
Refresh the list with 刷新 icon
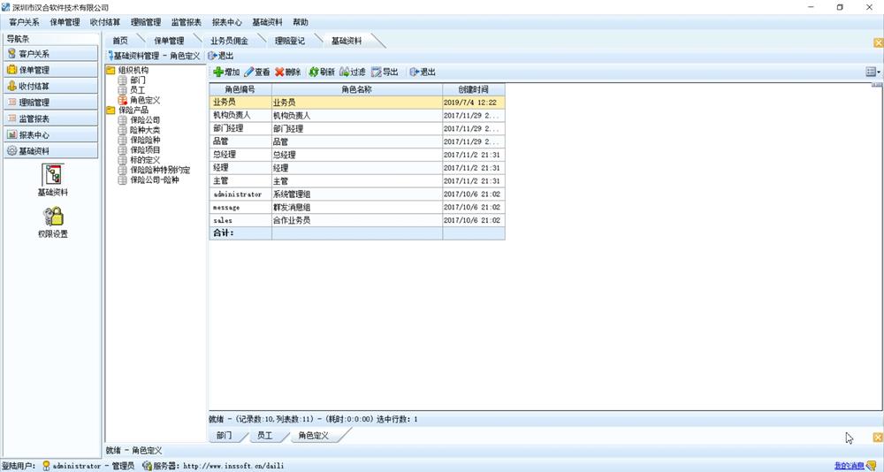314,72
